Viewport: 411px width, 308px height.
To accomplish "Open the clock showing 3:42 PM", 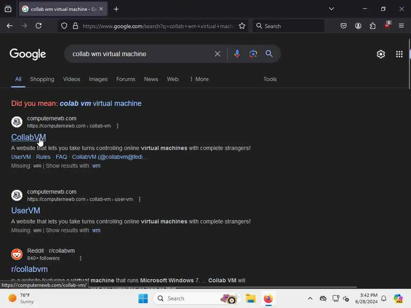I will [366, 298].
